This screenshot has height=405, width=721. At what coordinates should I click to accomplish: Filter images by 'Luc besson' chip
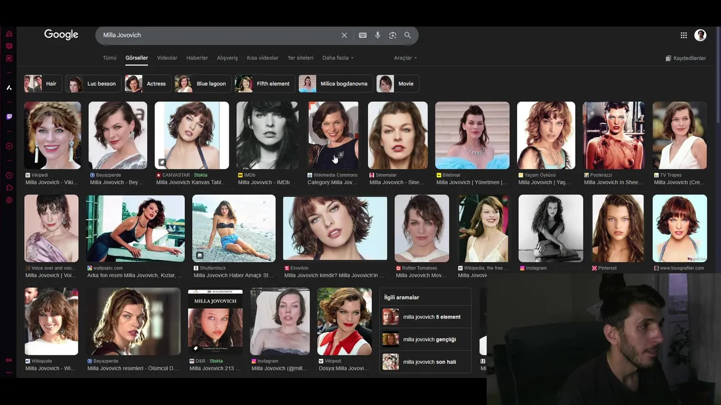[x=93, y=84]
